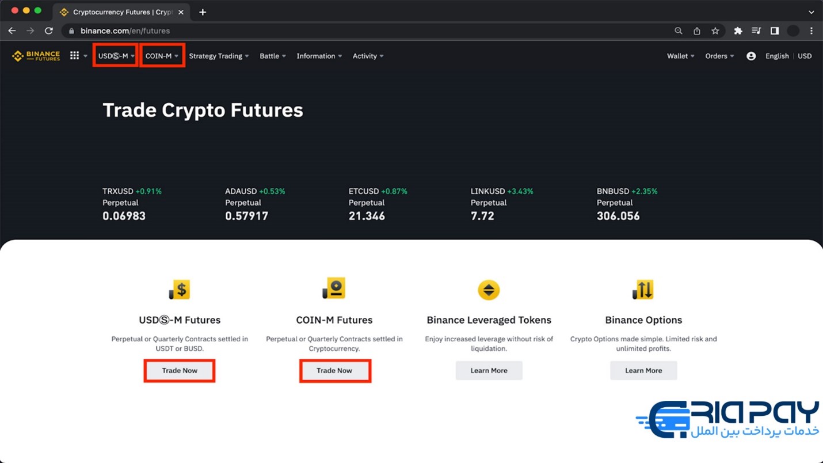
Task: Click the site lock icon in address bar
Action: pos(72,31)
